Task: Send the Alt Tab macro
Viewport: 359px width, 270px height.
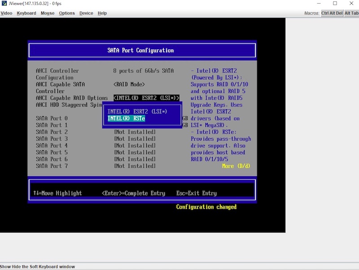Action: (351, 13)
